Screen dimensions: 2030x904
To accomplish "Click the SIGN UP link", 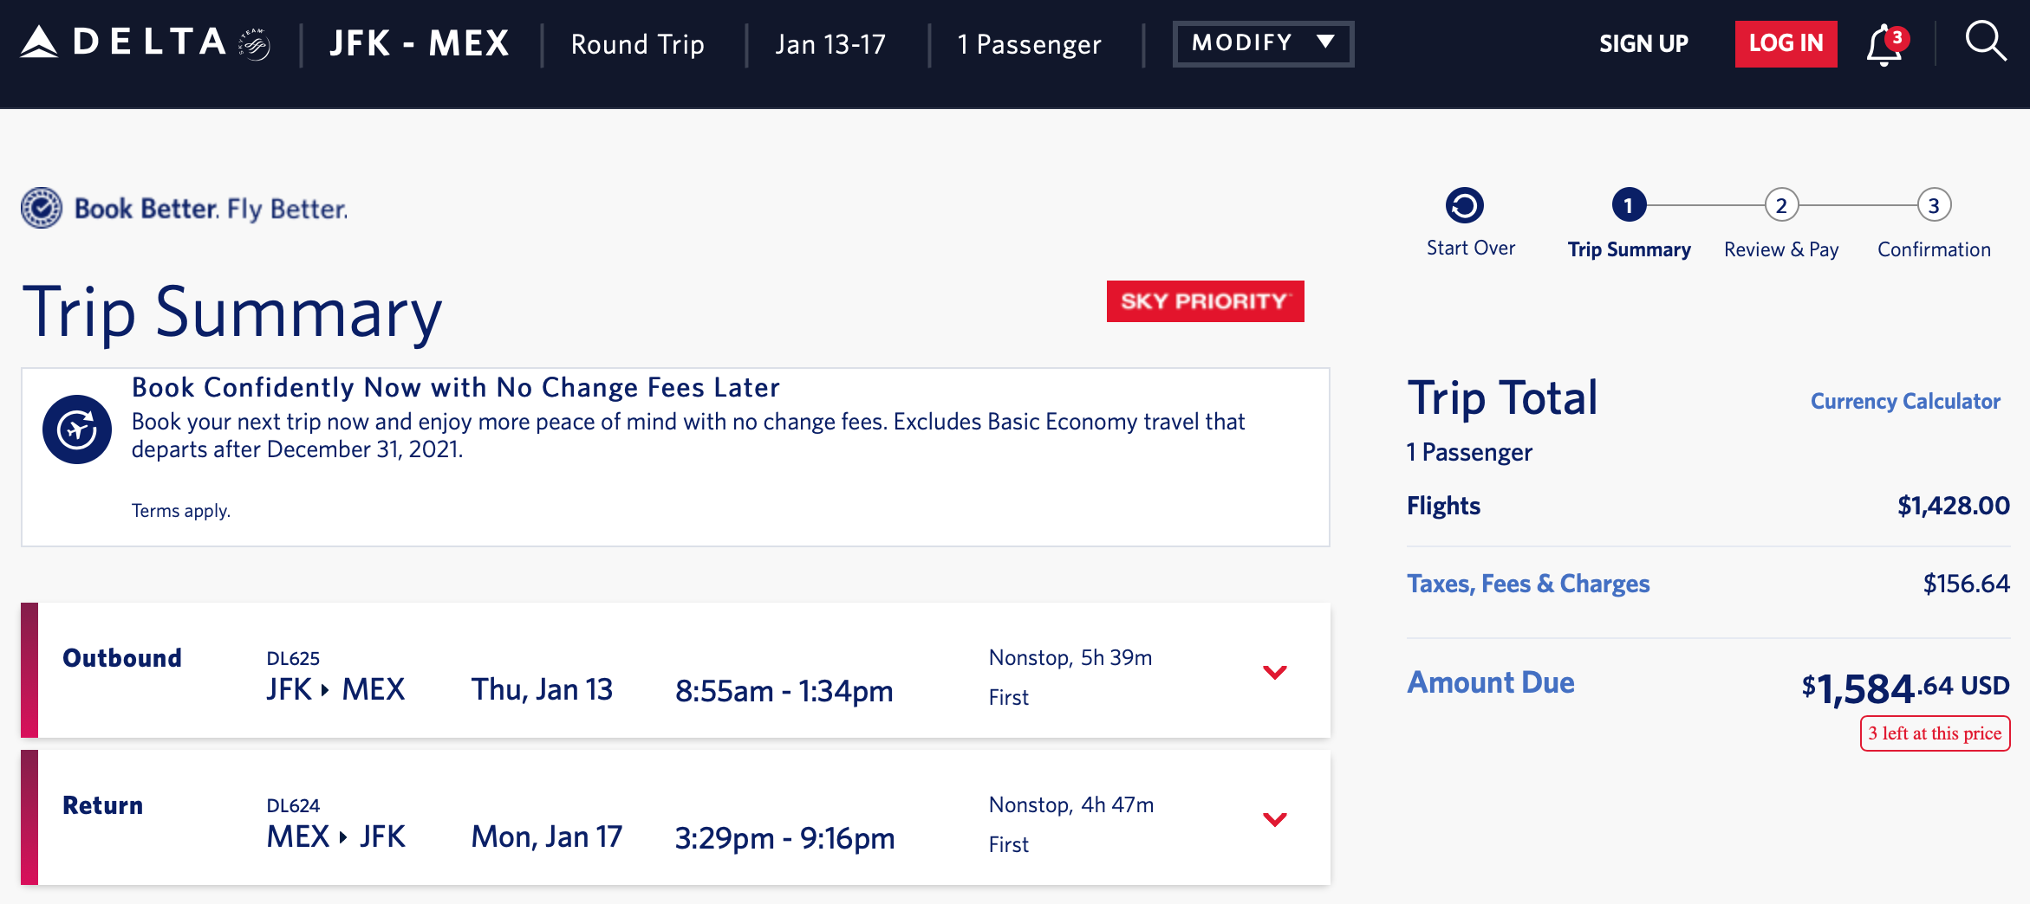I will 1643,42.
